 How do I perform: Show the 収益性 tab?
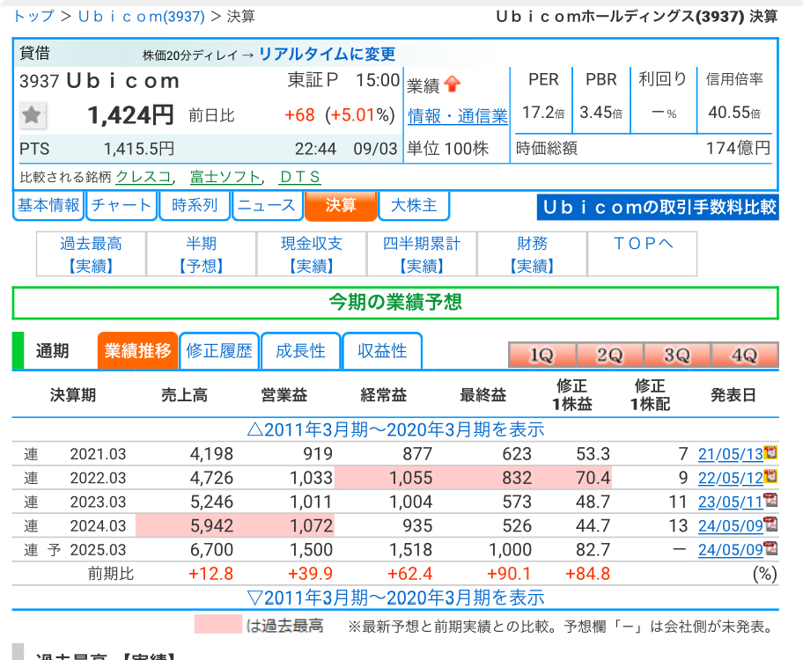point(382,351)
